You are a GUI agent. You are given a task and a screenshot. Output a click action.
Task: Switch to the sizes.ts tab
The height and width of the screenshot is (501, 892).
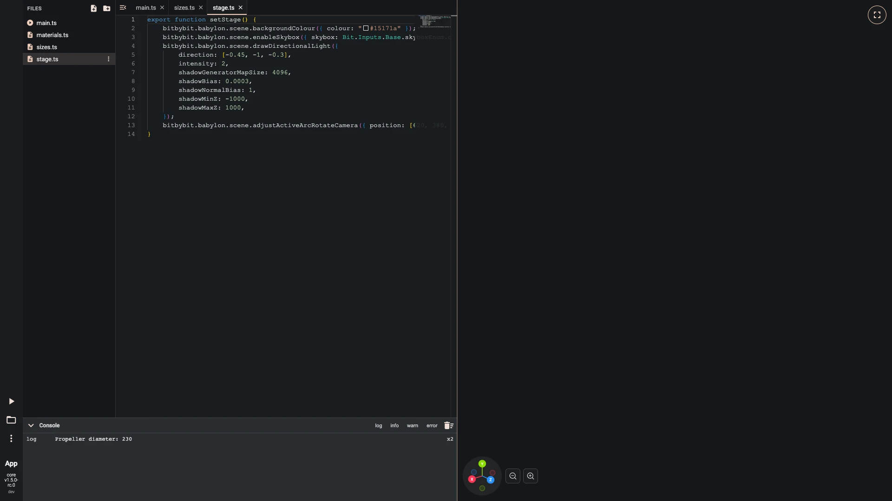(x=184, y=7)
